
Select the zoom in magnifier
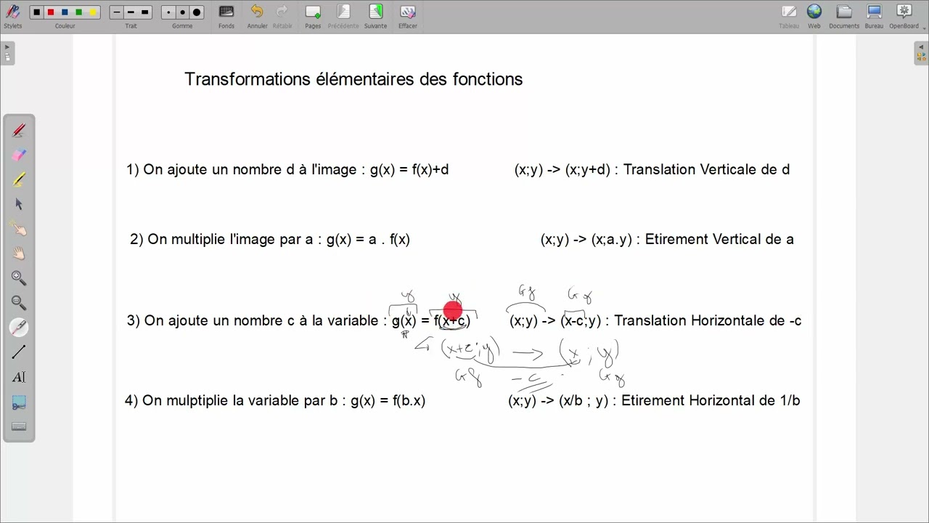pos(19,278)
